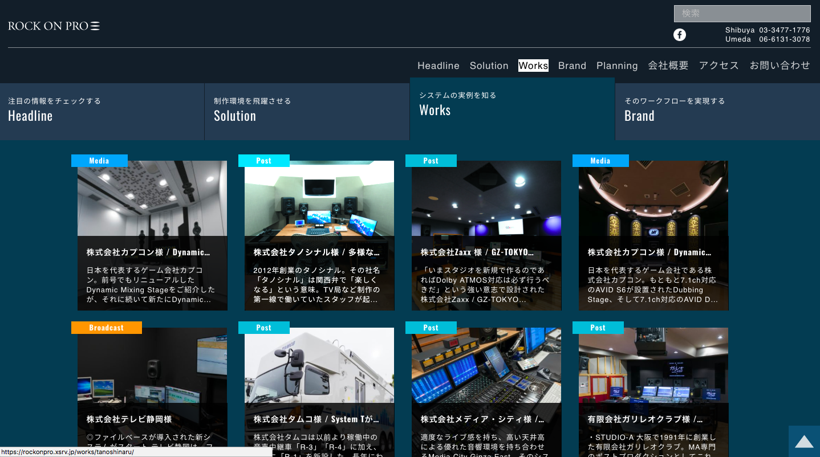Click the scroll-to-top triangle button
The height and width of the screenshot is (457, 820).
[x=804, y=441]
